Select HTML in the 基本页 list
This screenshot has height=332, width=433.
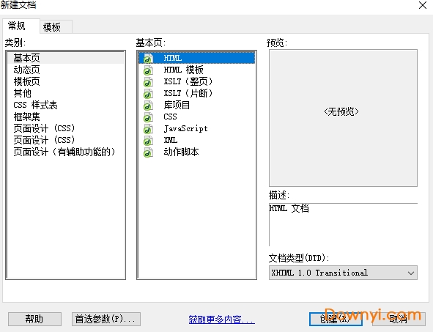click(196, 58)
